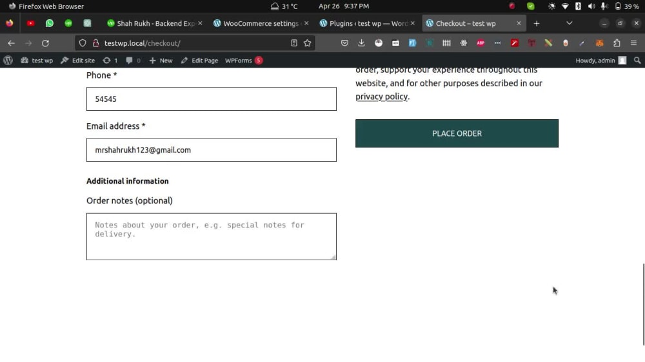Screen dimensions: 645x362
Task: Open Howdy admin account menu
Action: coord(600,61)
